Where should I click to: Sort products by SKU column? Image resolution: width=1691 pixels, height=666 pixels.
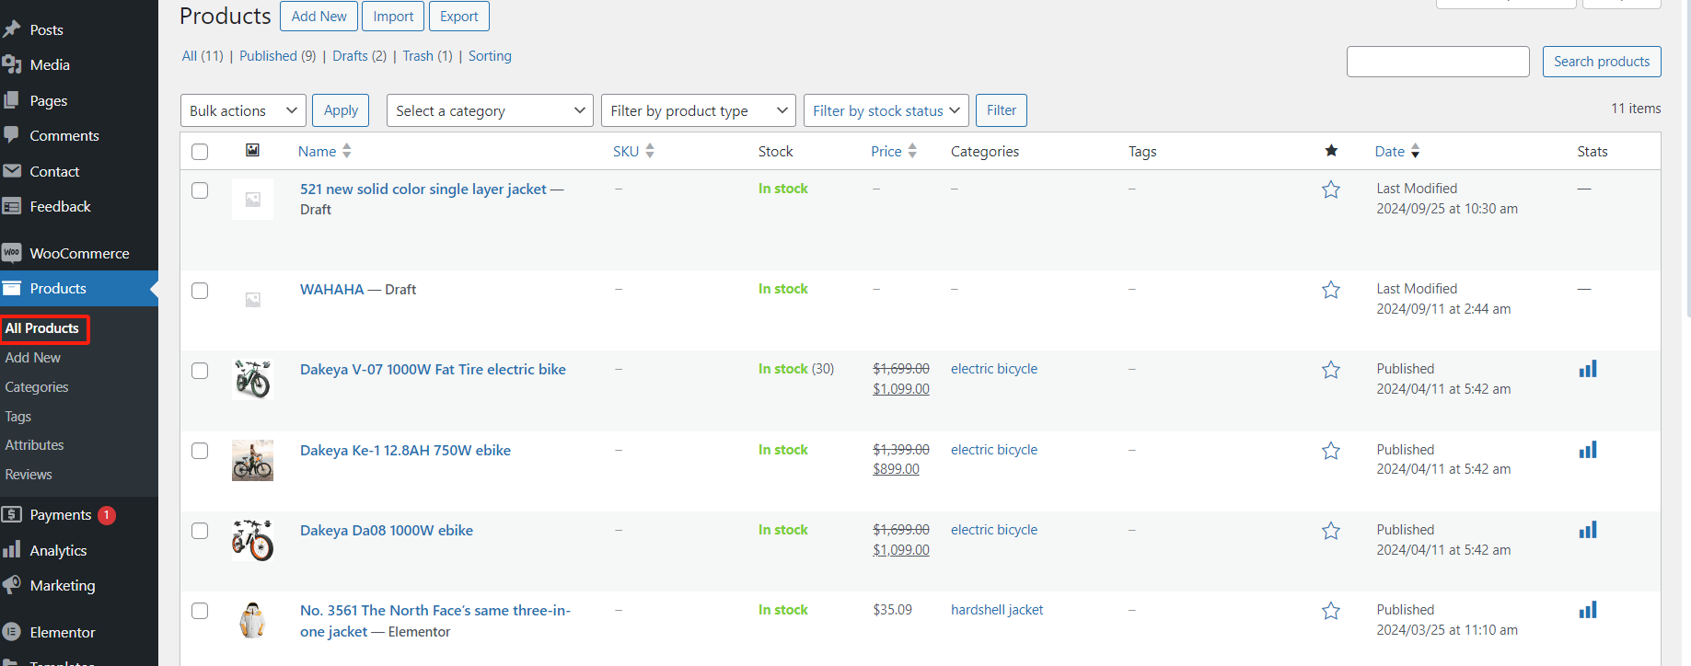(x=633, y=151)
